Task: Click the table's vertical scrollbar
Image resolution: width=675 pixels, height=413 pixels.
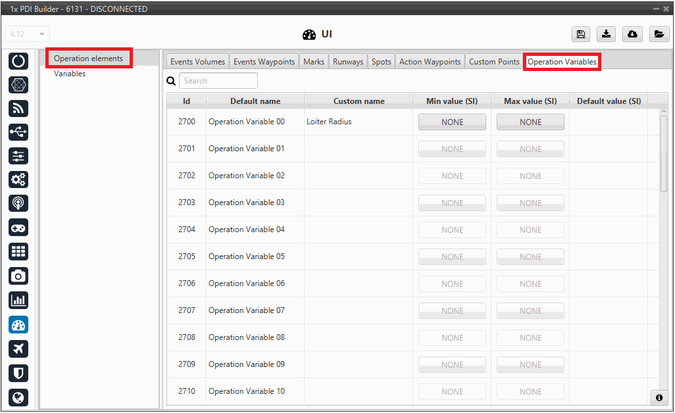Action: [663, 153]
